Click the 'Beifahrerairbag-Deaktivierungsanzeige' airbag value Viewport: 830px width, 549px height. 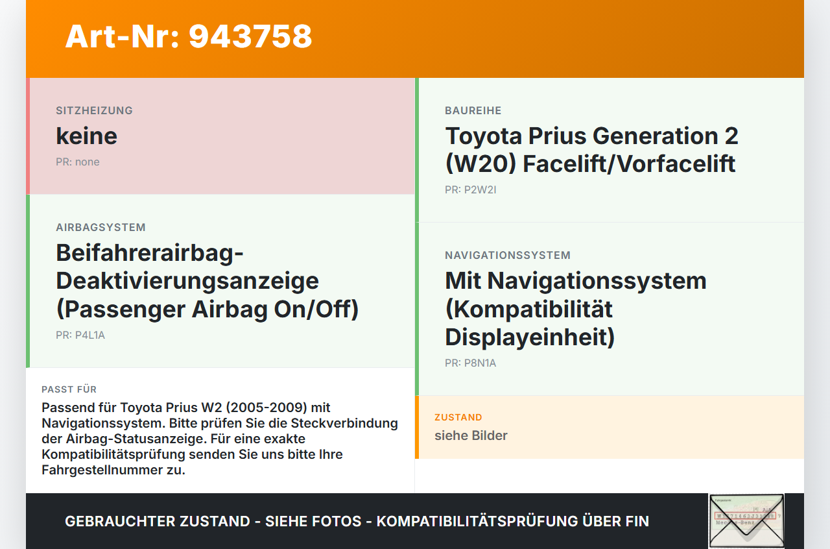coord(207,280)
